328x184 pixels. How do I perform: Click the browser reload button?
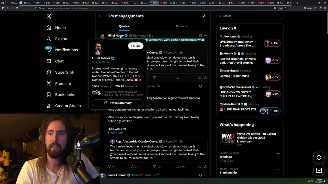tap(17, 8)
